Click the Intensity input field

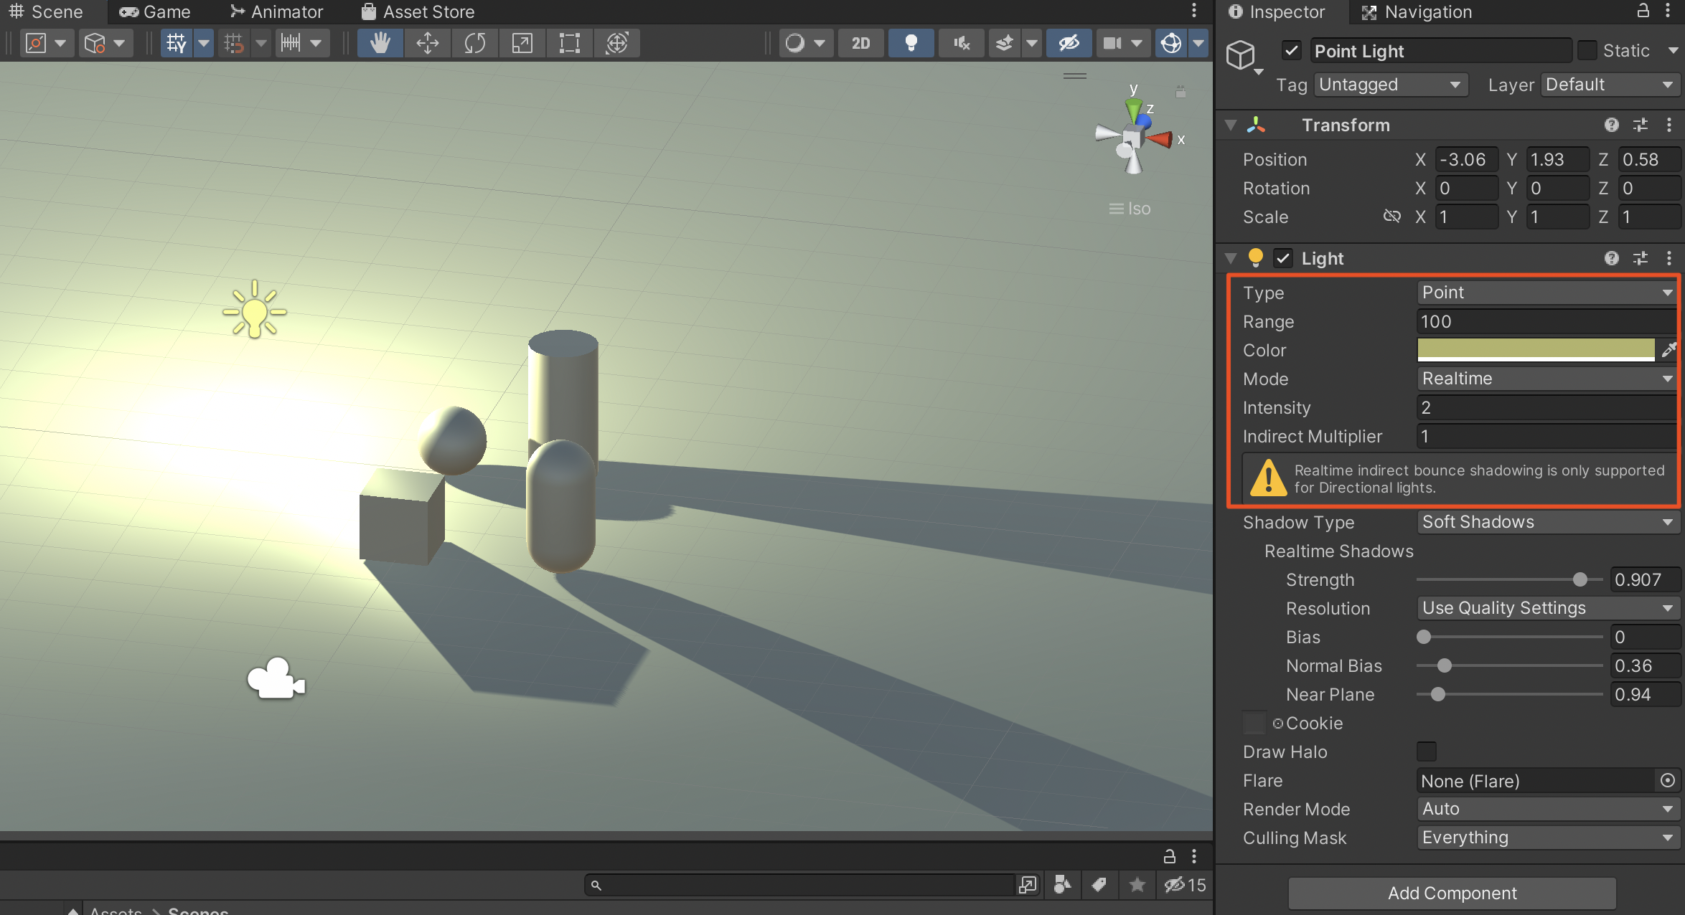pos(1546,407)
